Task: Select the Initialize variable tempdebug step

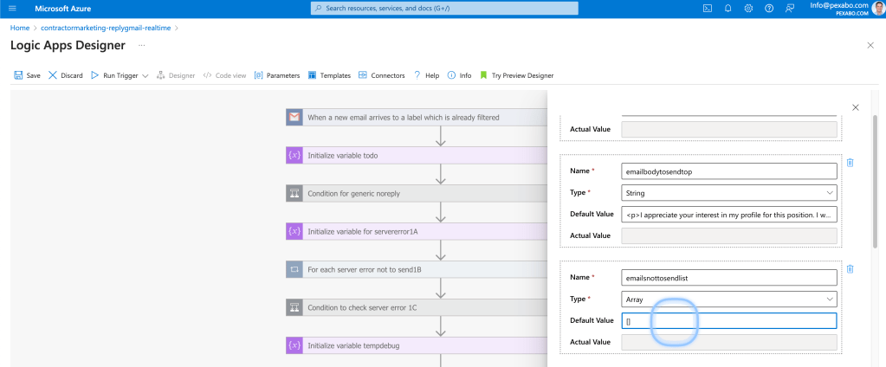Action: tap(417, 345)
